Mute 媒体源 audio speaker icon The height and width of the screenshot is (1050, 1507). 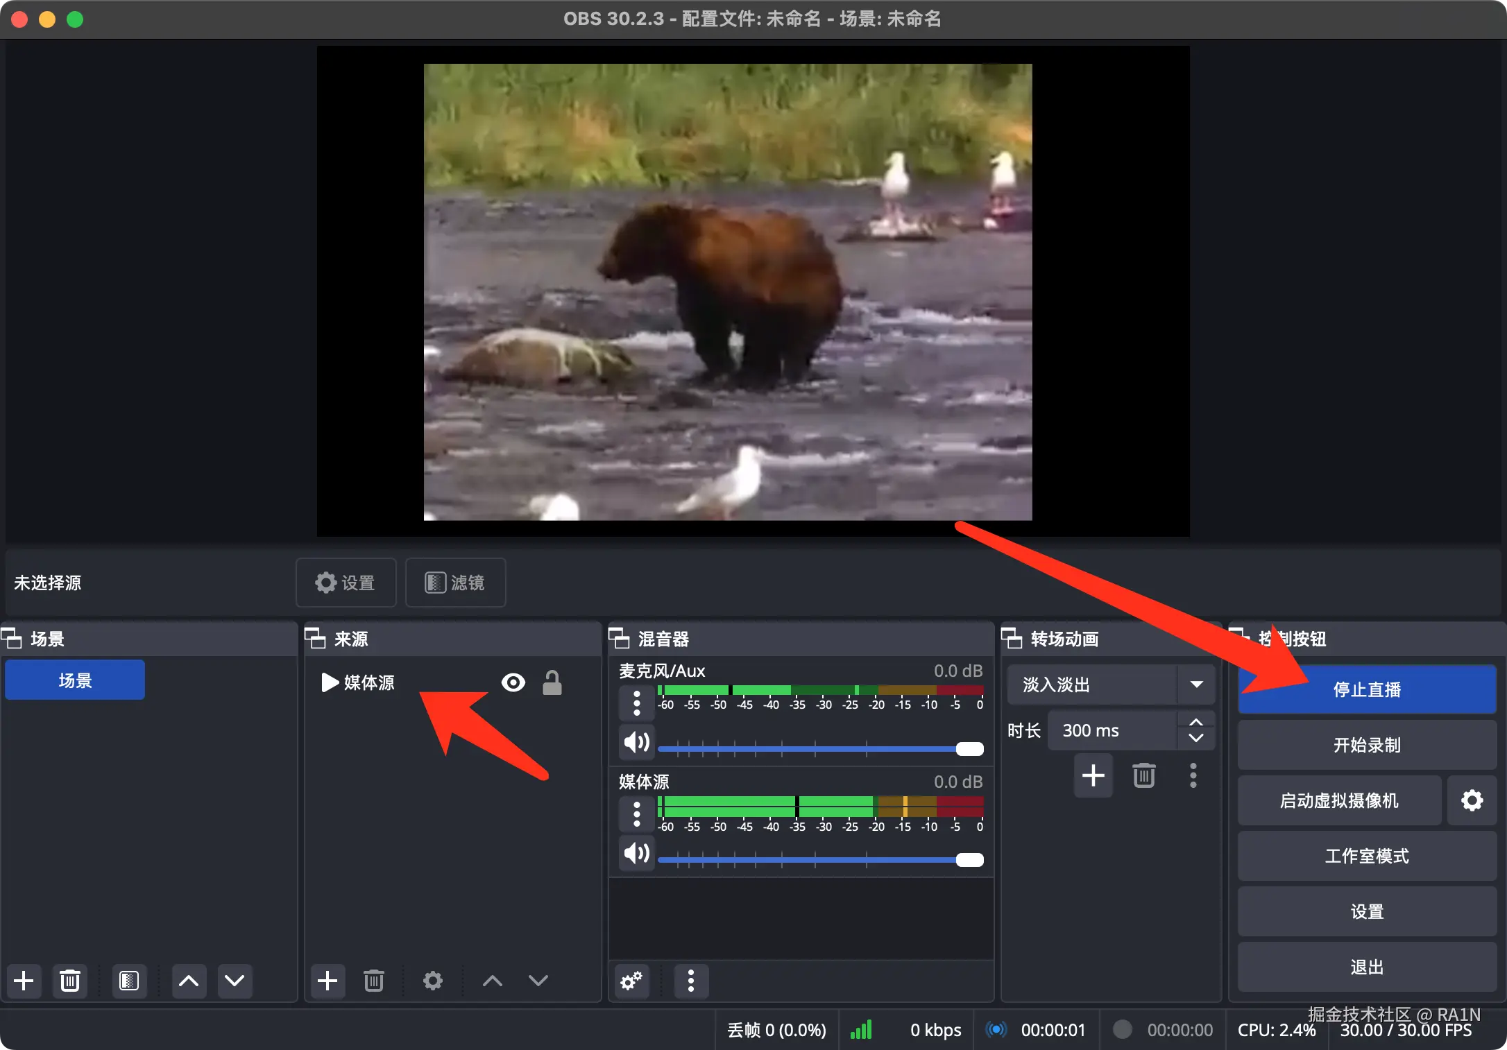tap(637, 852)
